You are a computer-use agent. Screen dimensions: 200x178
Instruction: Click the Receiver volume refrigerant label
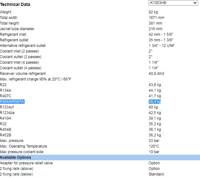coord(23,74)
